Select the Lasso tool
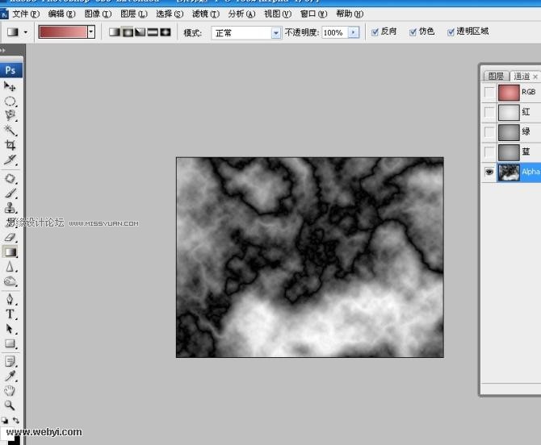 tap(10, 115)
